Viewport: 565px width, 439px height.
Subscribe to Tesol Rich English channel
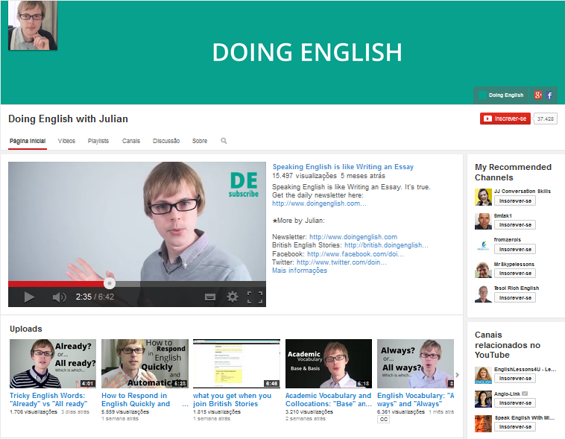coord(515,297)
